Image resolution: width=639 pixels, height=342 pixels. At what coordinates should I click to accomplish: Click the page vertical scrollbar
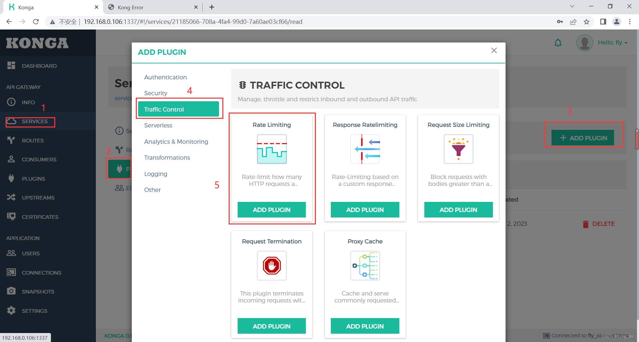(x=637, y=139)
